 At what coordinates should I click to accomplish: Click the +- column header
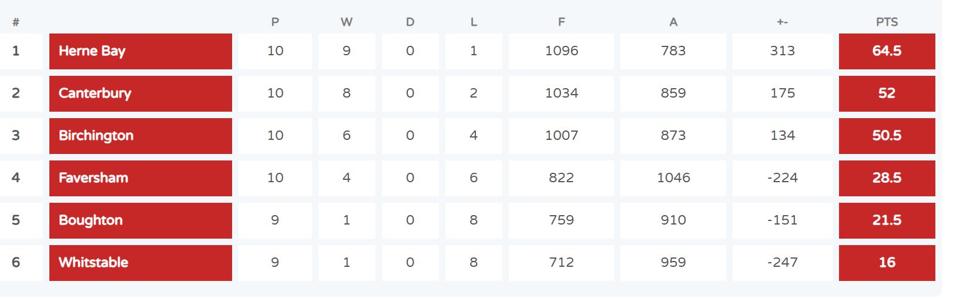[x=782, y=22]
